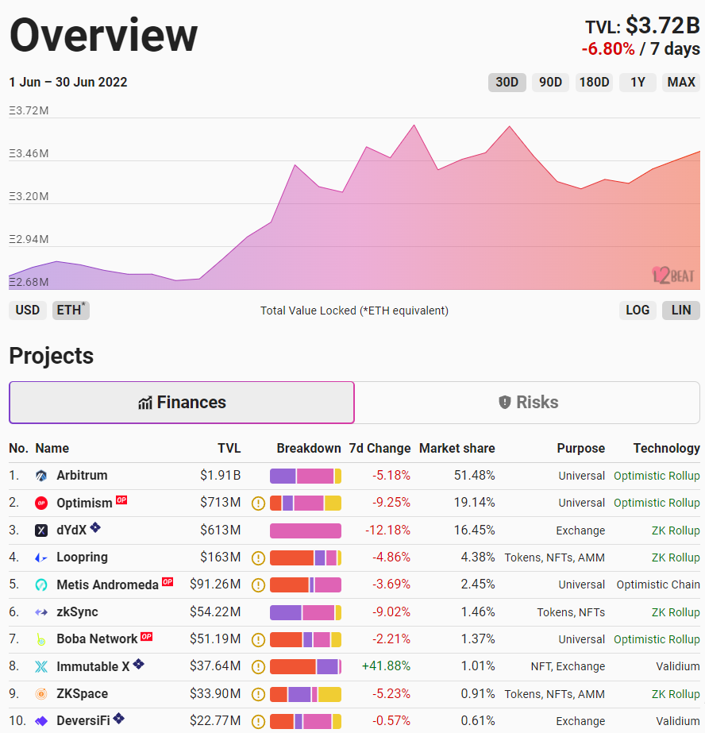Screen dimensions: 705x733
Task: Click the Loopring blue logo icon
Action: (41, 557)
